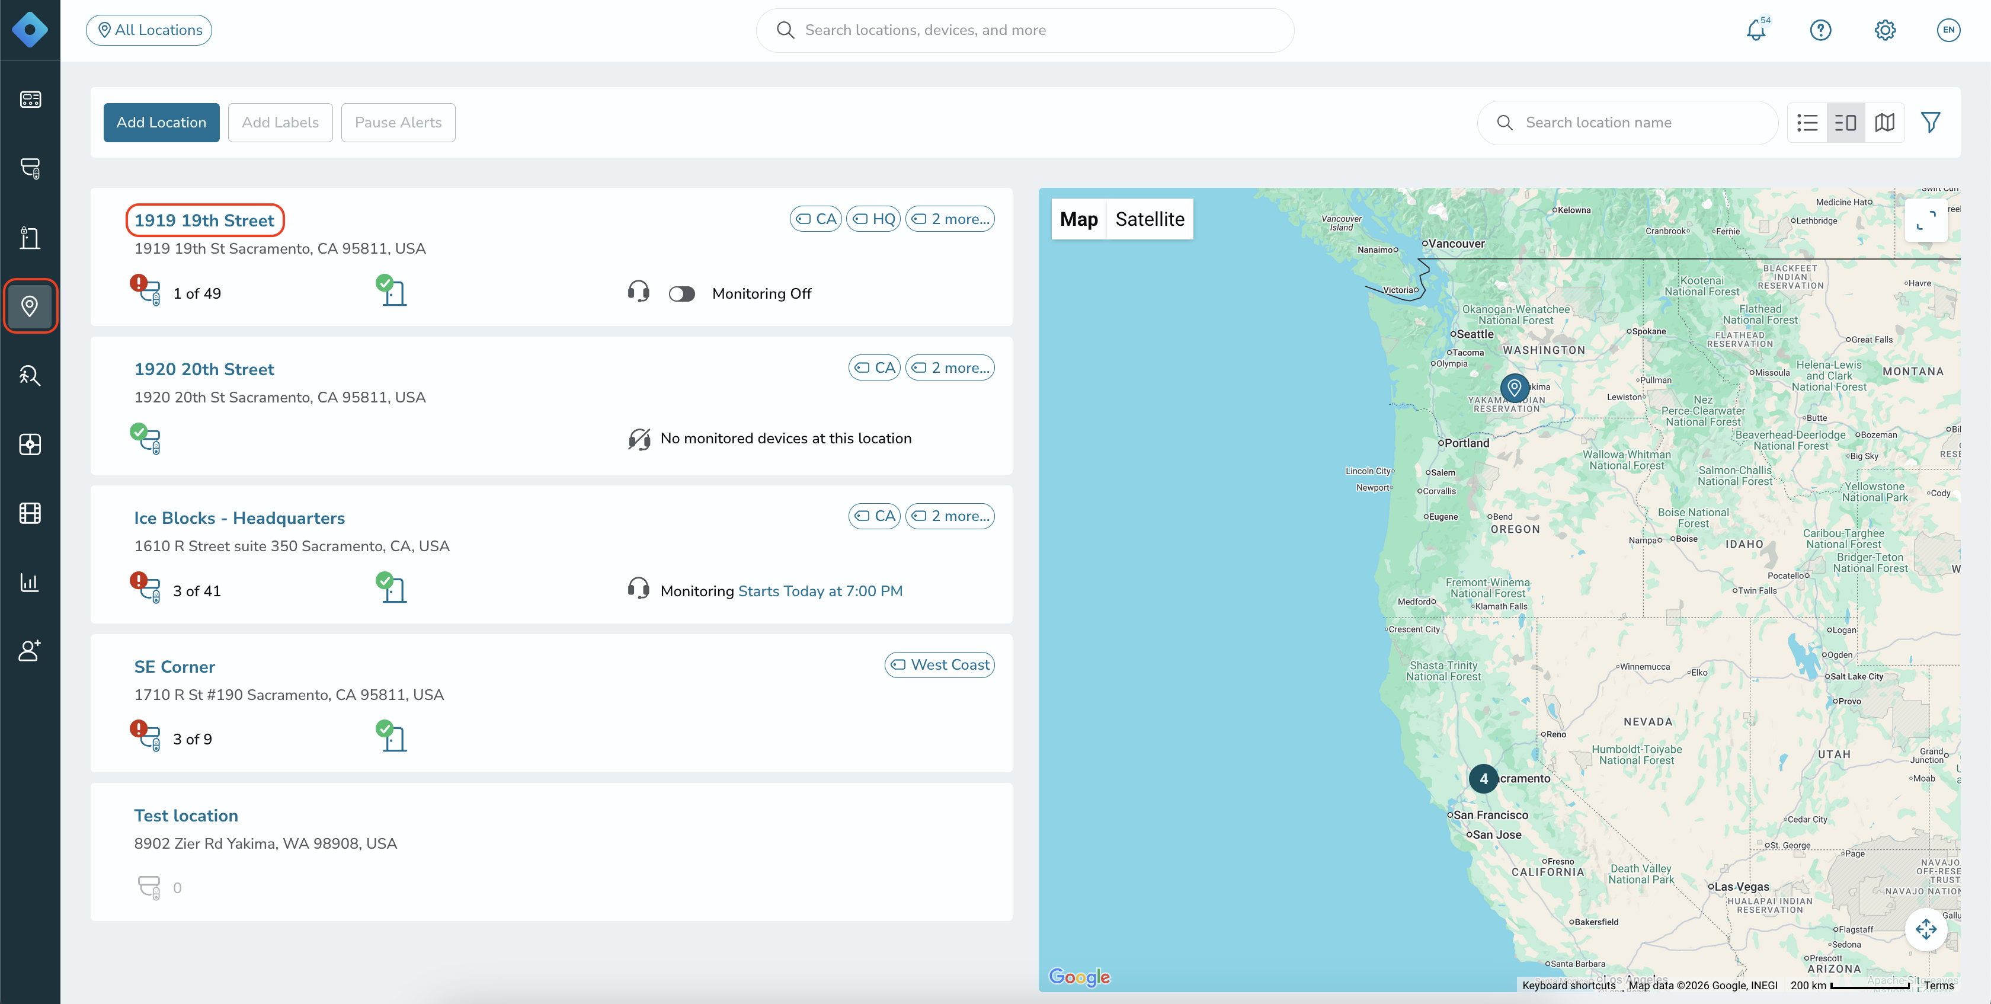Viewport: 1991px width, 1004px height.
Task: Open the 1920 20th Street location
Action: click(204, 369)
